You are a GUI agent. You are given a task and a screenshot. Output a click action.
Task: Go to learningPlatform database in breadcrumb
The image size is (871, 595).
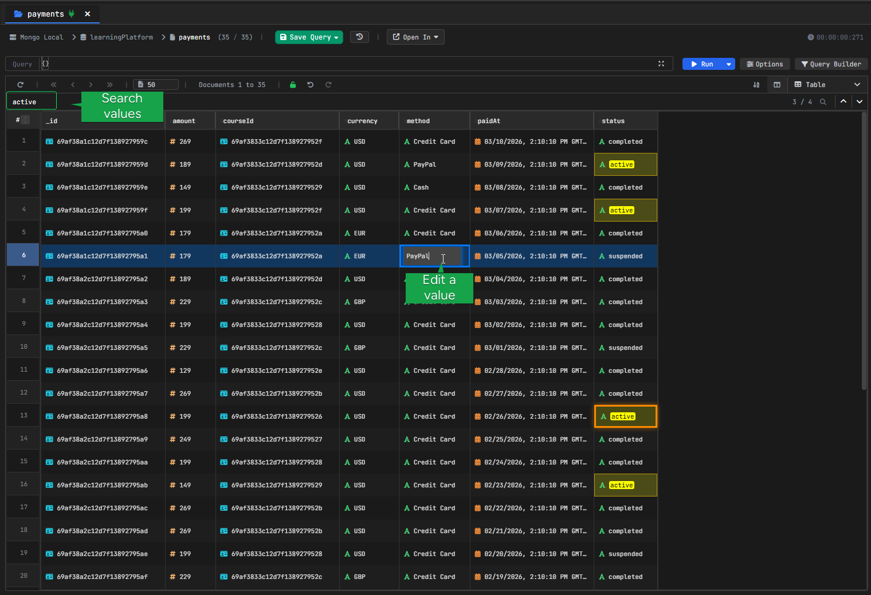pos(116,37)
